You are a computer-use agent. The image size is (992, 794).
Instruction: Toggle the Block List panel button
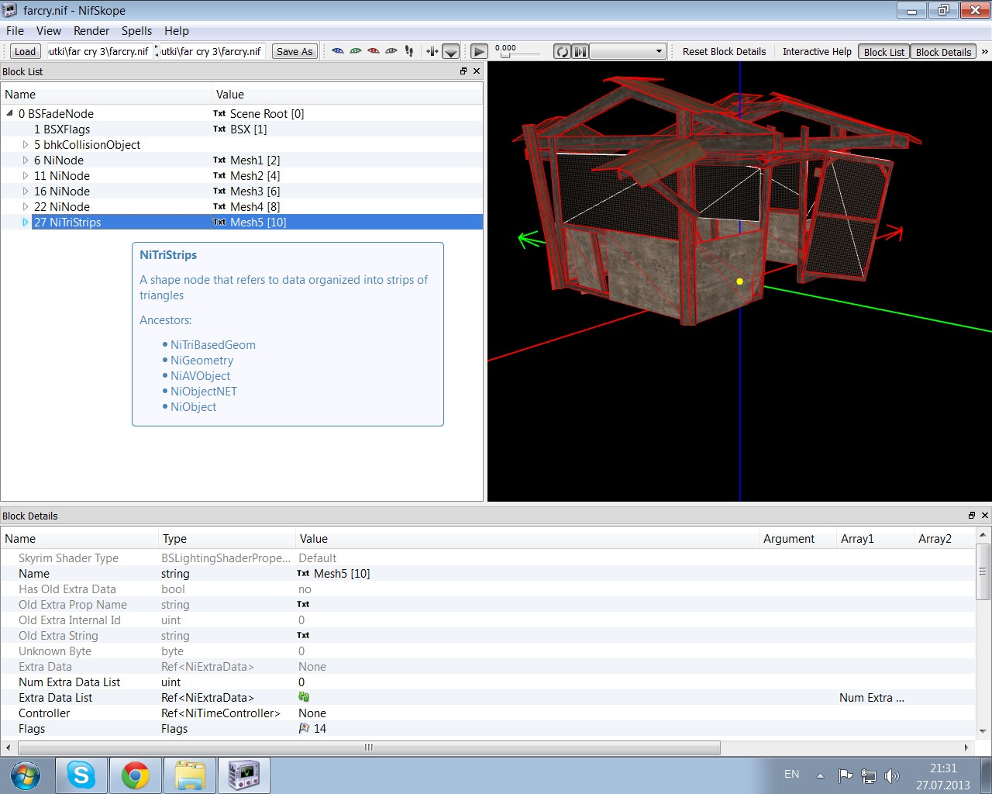(x=884, y=52)
